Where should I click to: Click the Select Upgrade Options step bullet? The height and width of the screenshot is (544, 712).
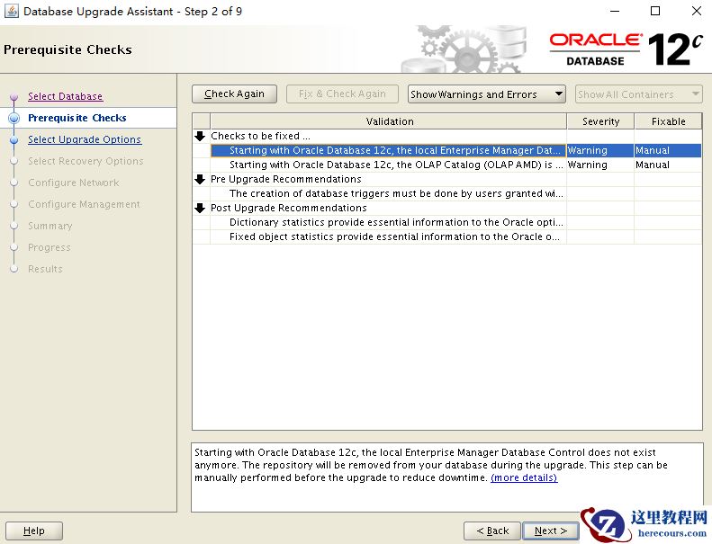14,139
